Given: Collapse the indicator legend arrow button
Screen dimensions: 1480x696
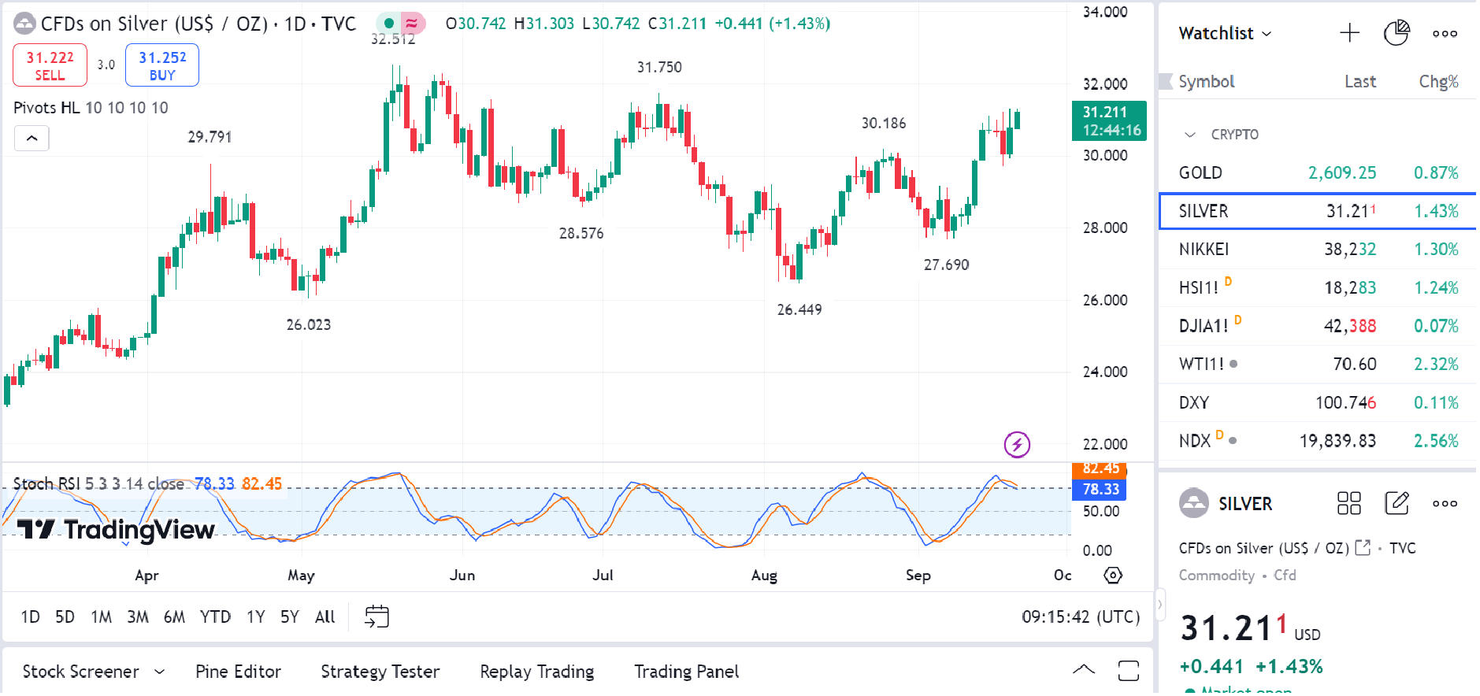Looking at the screenshot, I should [x=32, y=139].
